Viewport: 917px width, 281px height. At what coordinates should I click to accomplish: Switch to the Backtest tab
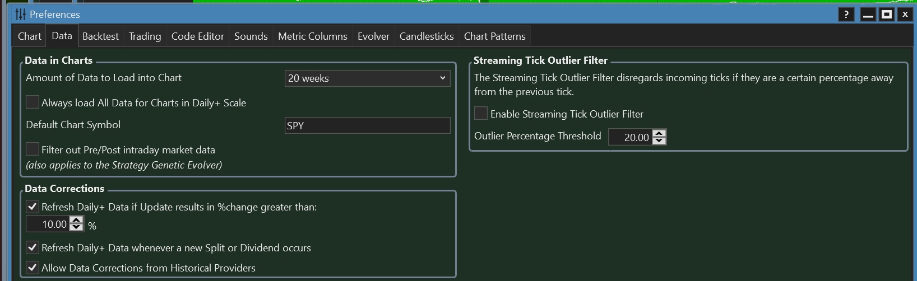click(x=100, y=36)
